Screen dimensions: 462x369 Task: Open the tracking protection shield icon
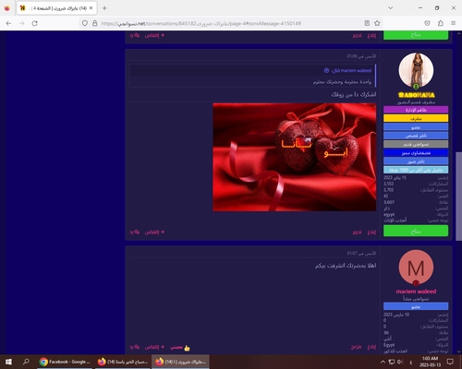pyautogui.click(x=85, y=23)
